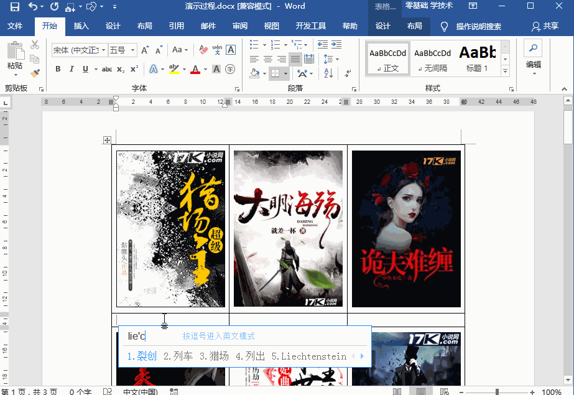This screenshot has height=395, width=574.
Task: Apply the enclosed character (字) icon
Action: (230, 69)
